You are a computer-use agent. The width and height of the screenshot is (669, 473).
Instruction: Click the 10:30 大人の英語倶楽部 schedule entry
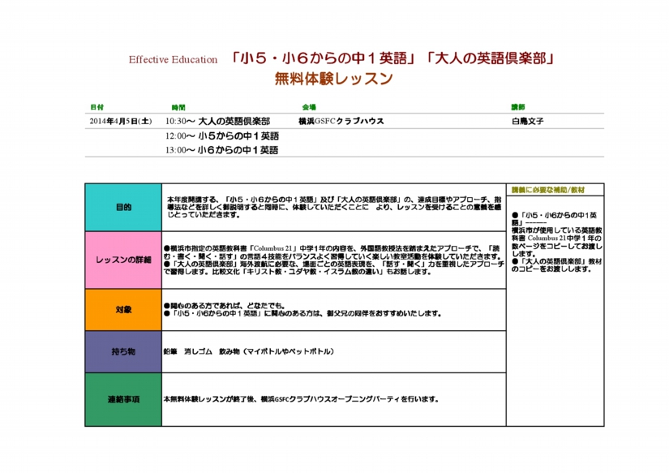(217, 121)
